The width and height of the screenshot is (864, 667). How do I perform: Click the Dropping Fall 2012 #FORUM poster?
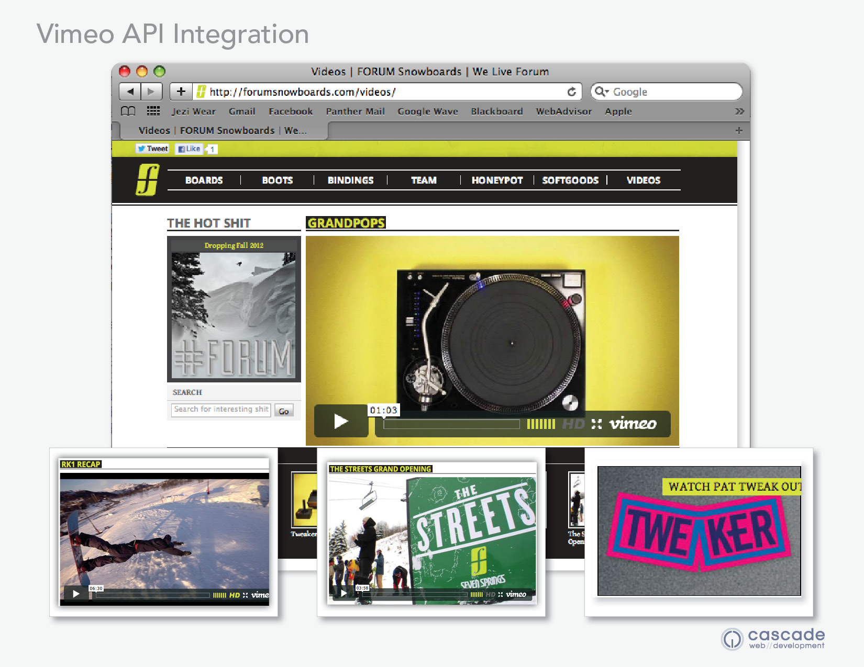234,309
